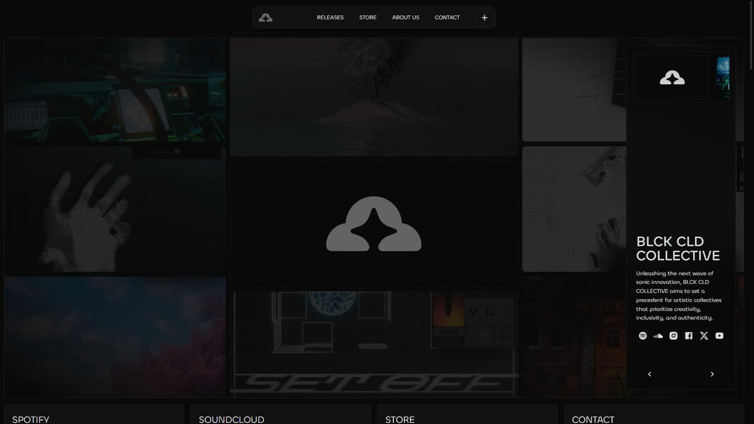Viewport: 754px width, 424px height.
Task: Click the cloud logo in navigation bar
Action: [266, 18]
